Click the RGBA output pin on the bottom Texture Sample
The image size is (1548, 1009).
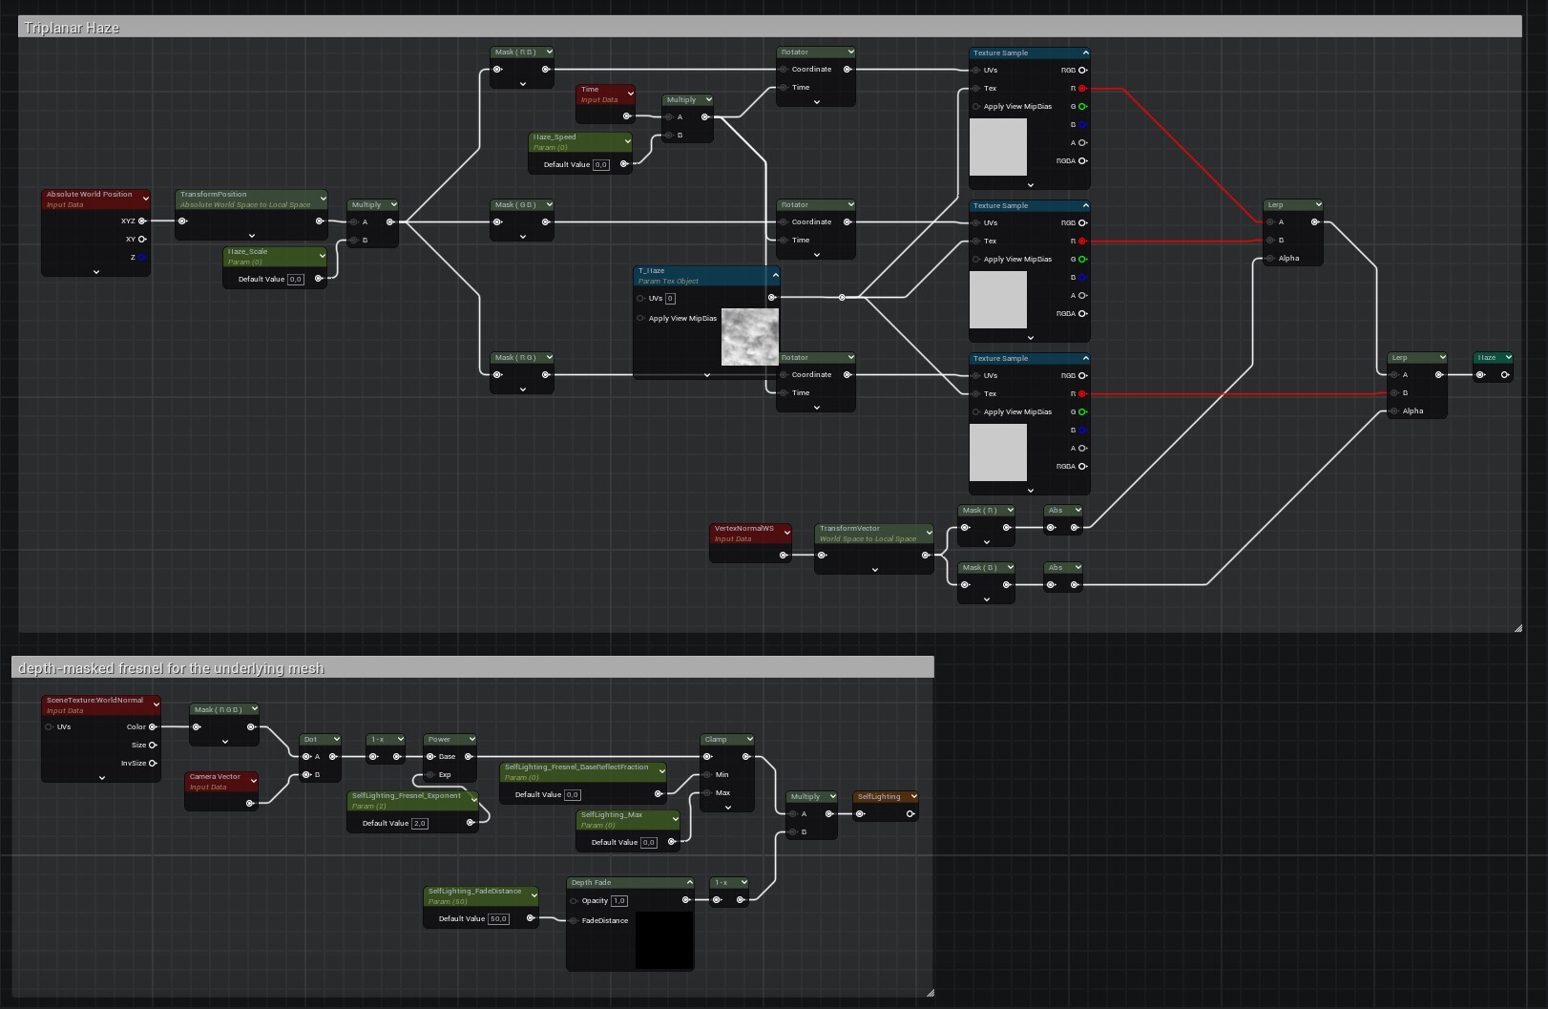[x=1081, y=467]
